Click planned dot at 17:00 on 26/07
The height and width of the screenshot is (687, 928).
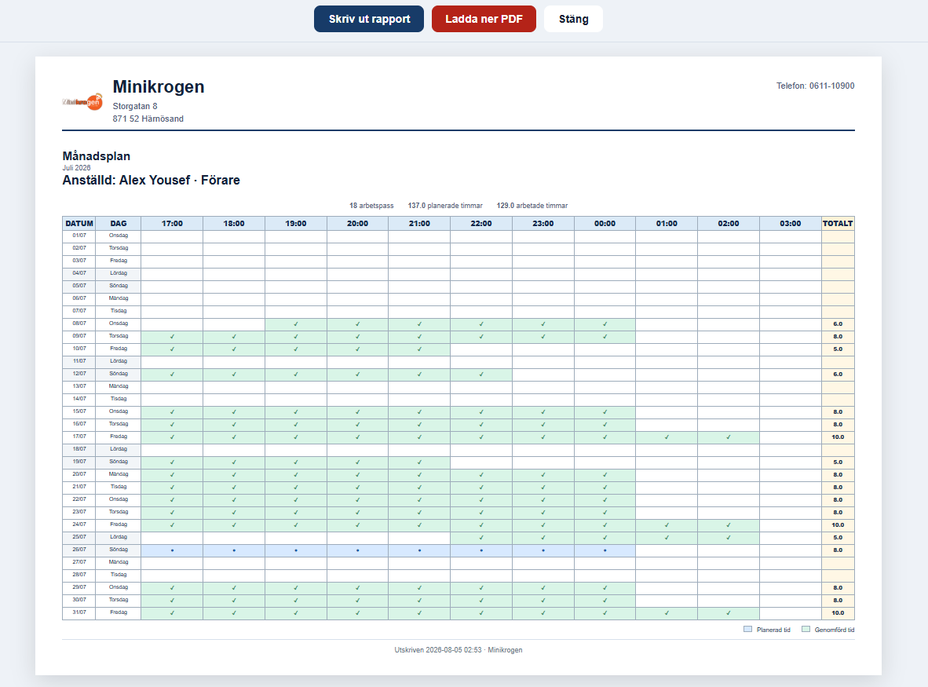pos(172,550)
